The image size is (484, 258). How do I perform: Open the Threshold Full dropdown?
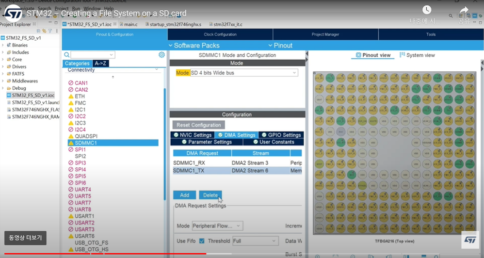pos(255,241)
